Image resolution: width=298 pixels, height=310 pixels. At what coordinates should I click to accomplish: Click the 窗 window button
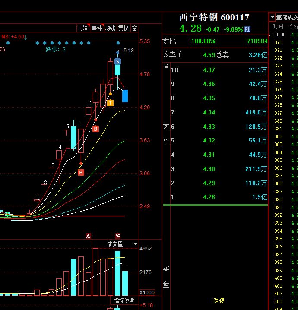tap(134, 28)
